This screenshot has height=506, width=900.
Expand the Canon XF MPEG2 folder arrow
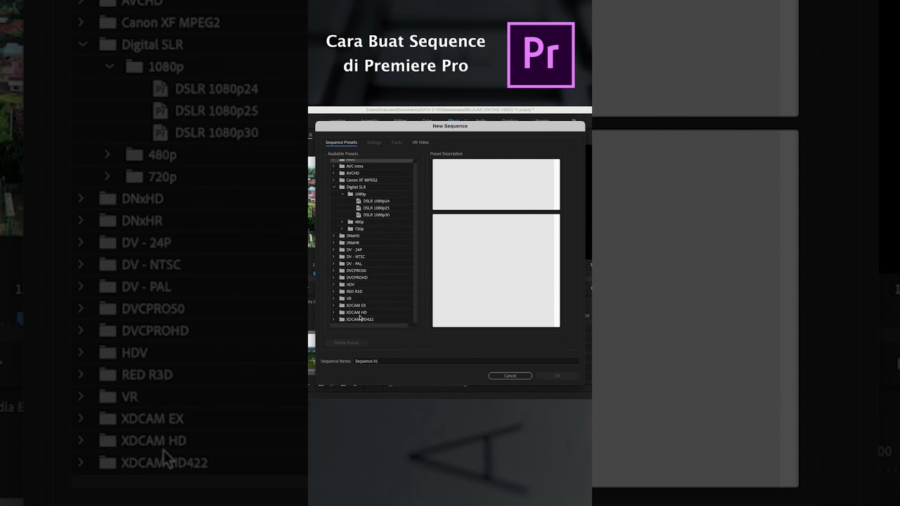coord(333,180)
